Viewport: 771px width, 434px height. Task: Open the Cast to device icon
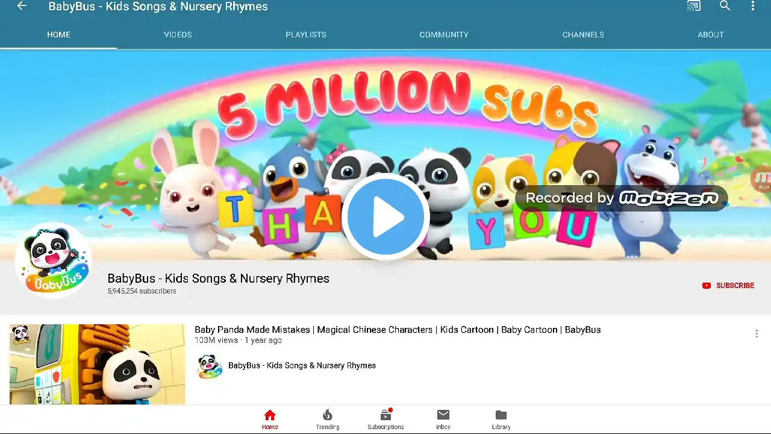[694, 6]
